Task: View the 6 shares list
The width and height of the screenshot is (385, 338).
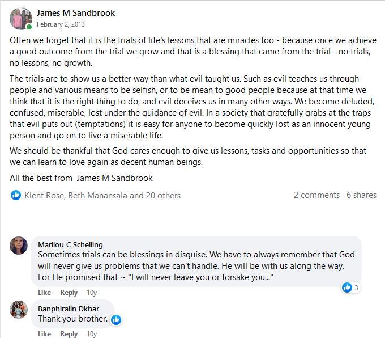Action: [361, 195]
